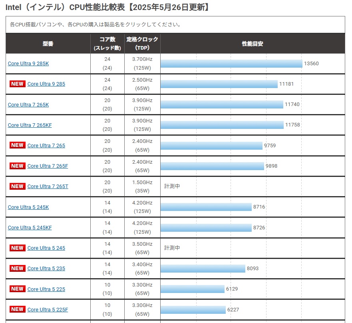Open the Core Ultra 9 285K link
The width and height of the screenshot is (352, 323).
[x=28, y=63]
